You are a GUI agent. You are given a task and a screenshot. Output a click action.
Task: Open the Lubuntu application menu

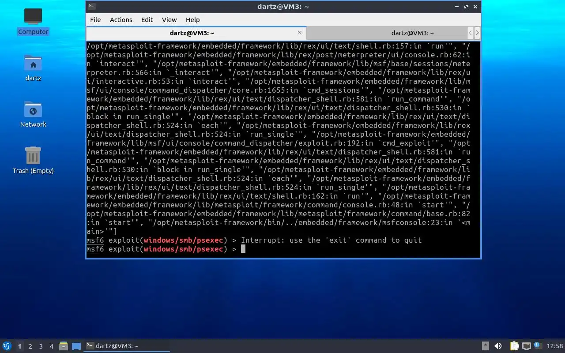(7, 346)
